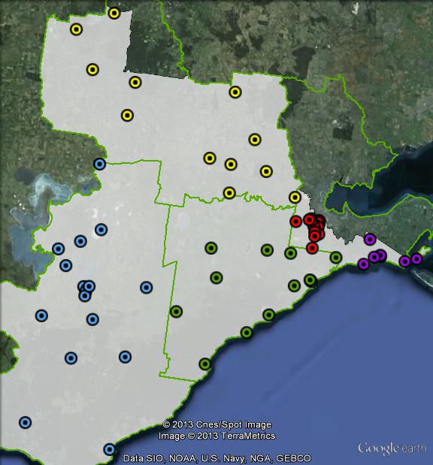This screenshot has width=433, height=465.
Task: Select the green marker on the blue-green boundary
Action: coord(177,312)
